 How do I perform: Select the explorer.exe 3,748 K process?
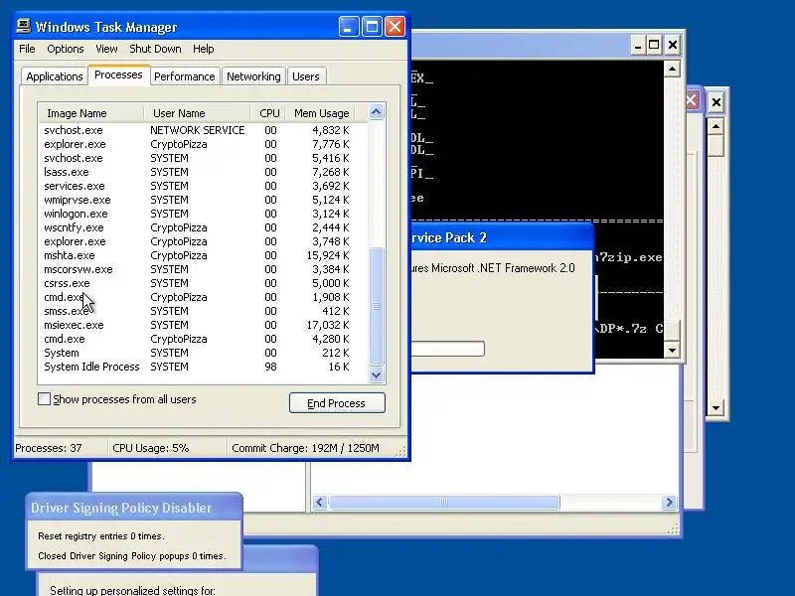[203, 241]
